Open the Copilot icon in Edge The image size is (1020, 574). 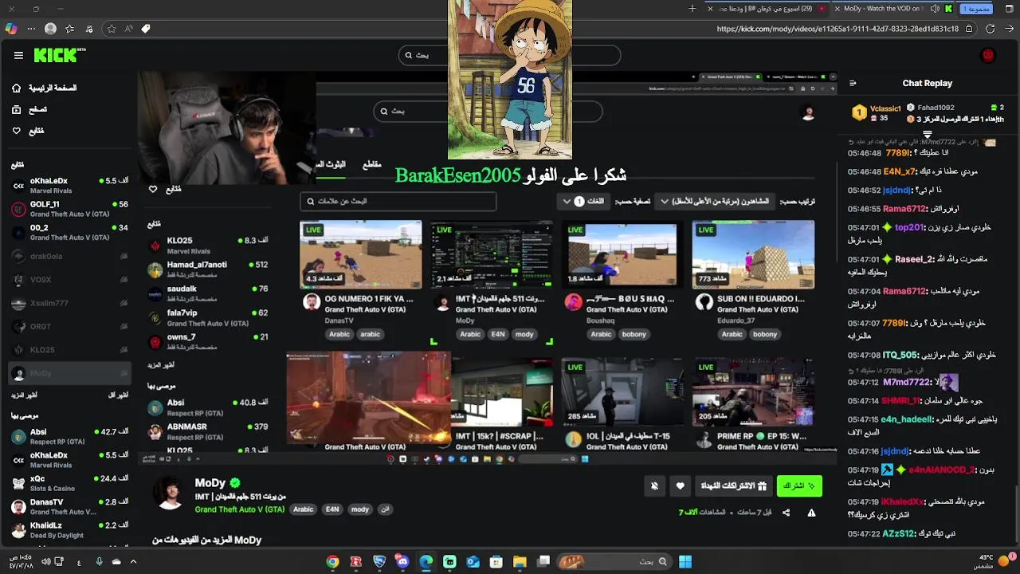10,29
